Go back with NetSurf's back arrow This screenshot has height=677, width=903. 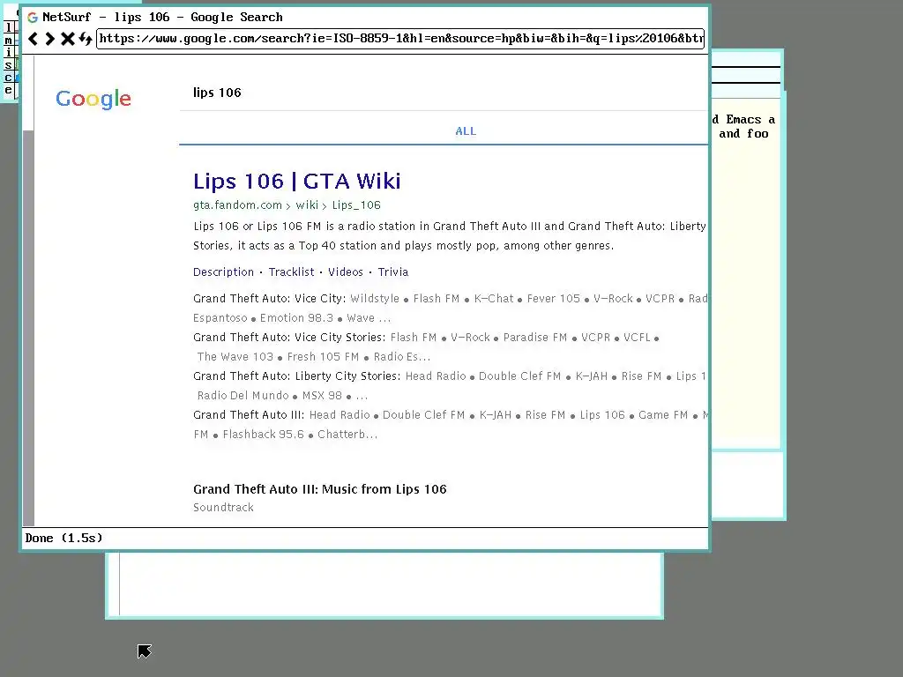(x=34, y=39)
